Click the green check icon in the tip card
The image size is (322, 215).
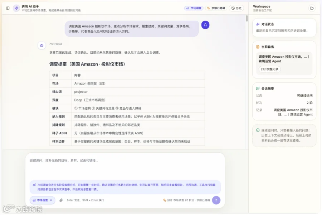[258, 130]
